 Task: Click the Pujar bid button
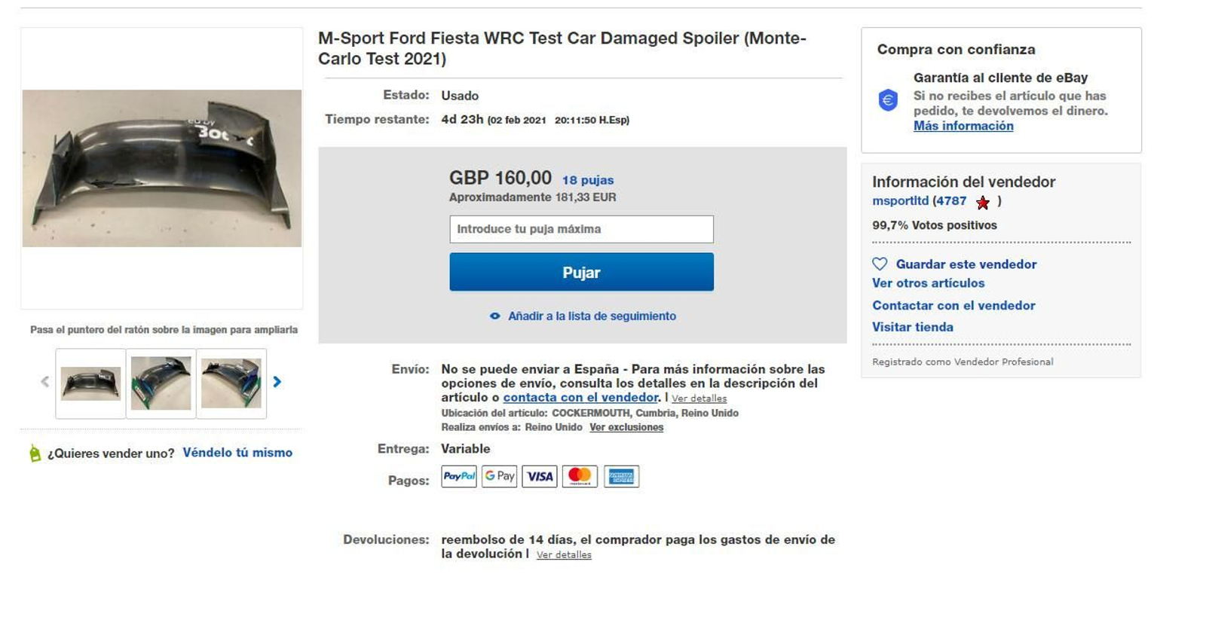[581, 272]
